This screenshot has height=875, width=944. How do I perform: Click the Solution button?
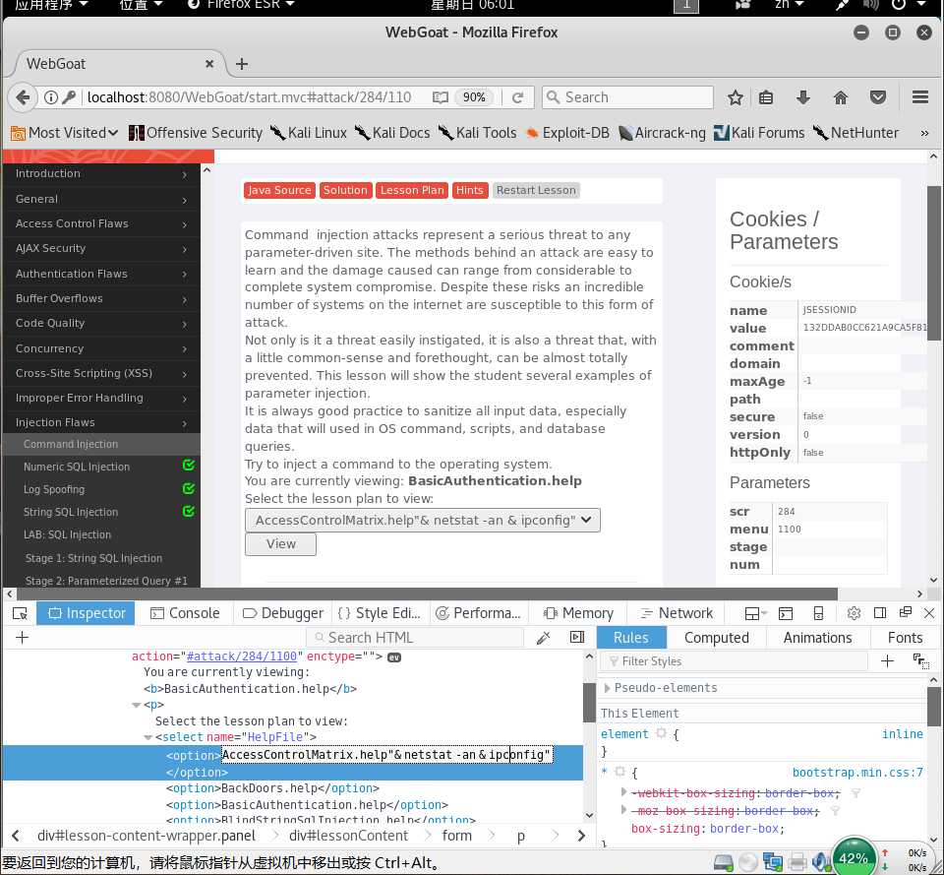[345, 190]
